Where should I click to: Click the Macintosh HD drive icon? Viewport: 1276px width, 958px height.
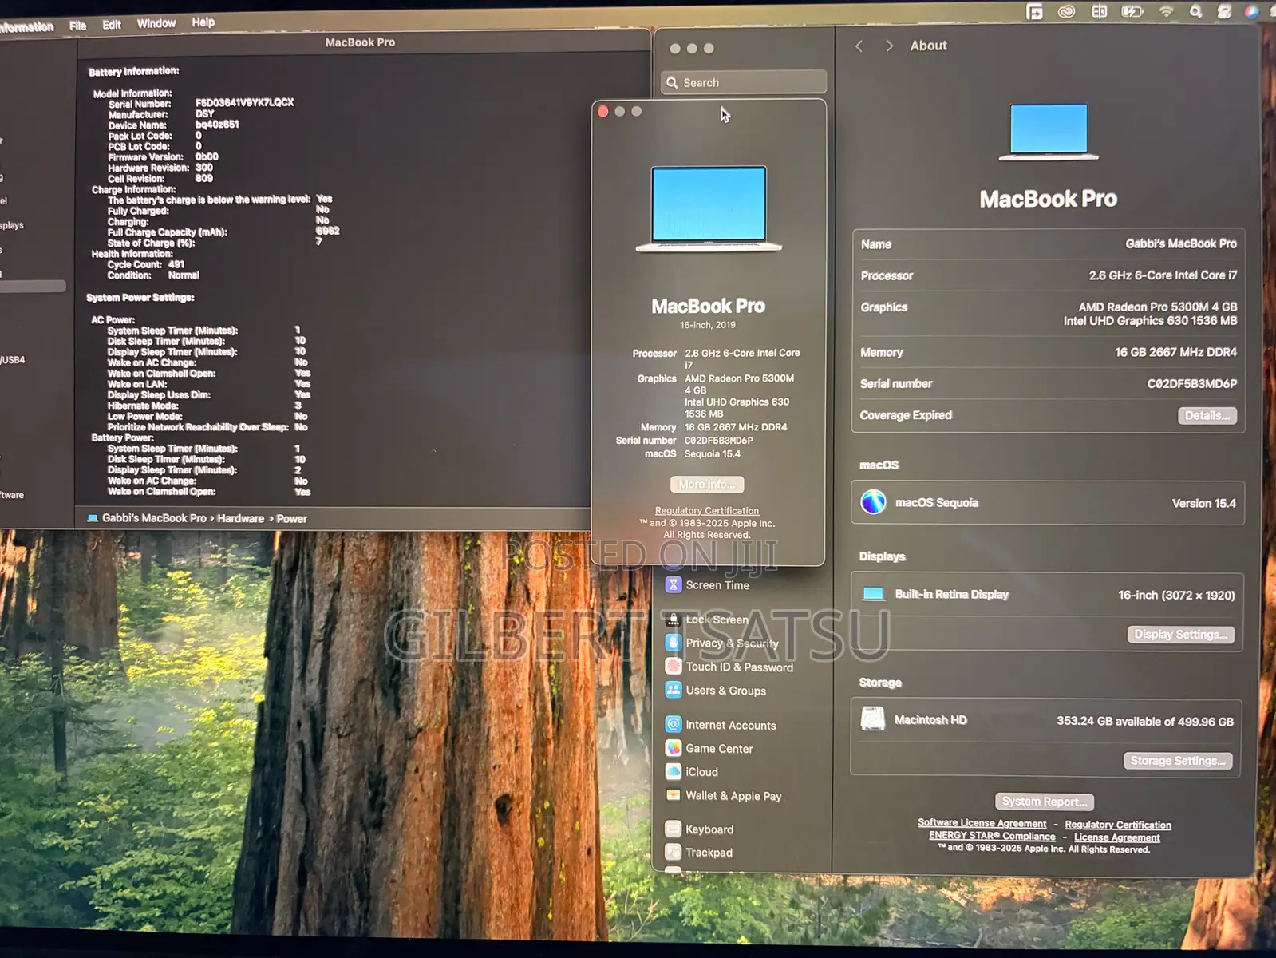tap(873, 719)
